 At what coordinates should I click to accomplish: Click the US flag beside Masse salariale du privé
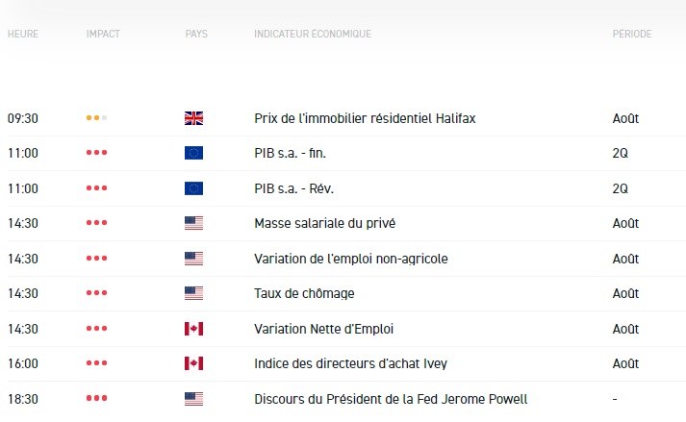(193, 224)
